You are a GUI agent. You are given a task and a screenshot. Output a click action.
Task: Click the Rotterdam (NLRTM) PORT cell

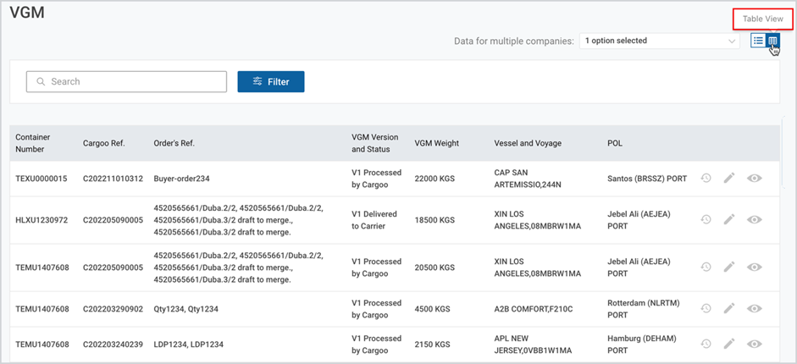(x=644, y=309)
